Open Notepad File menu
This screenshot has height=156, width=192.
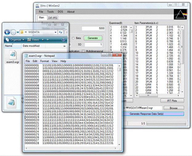point(28,61)
